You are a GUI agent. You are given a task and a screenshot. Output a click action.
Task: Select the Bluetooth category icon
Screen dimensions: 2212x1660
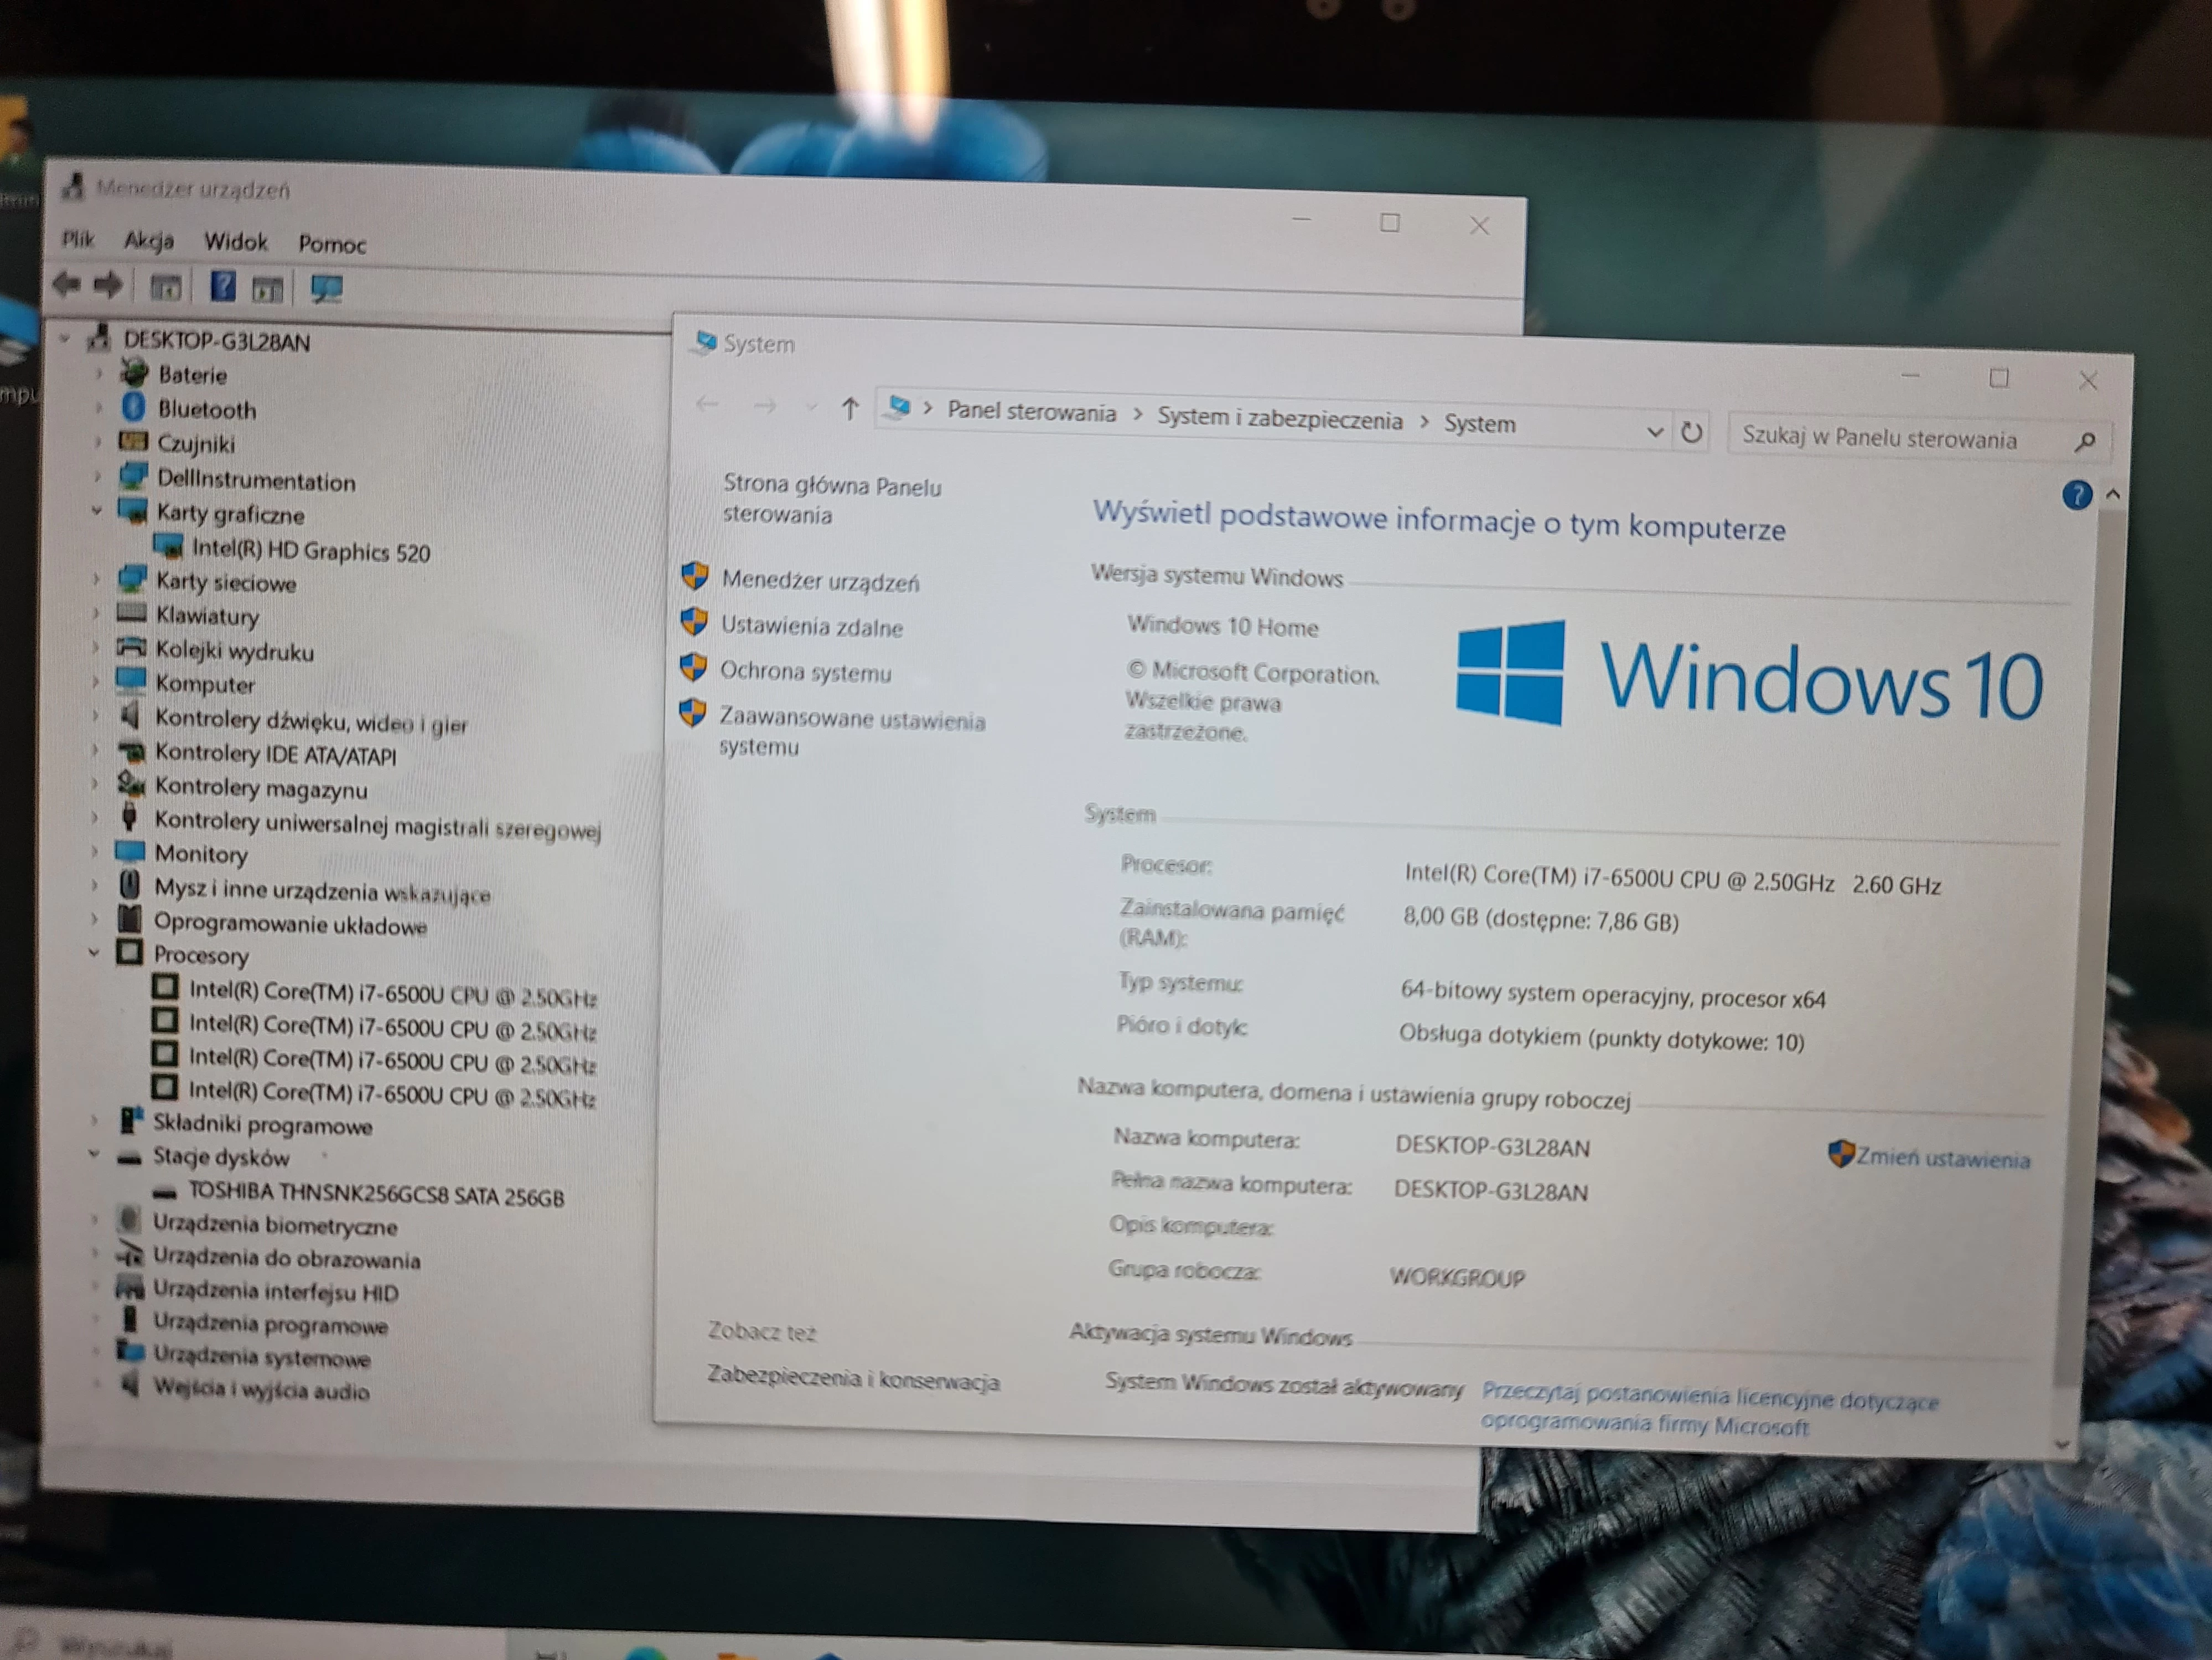point(133,407)
